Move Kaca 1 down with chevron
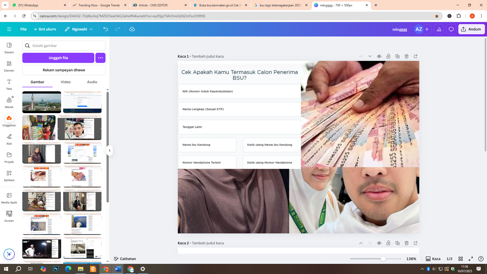The height and width of the screenshot is (274, 487). pyautogui.click(x=370, y=56)
